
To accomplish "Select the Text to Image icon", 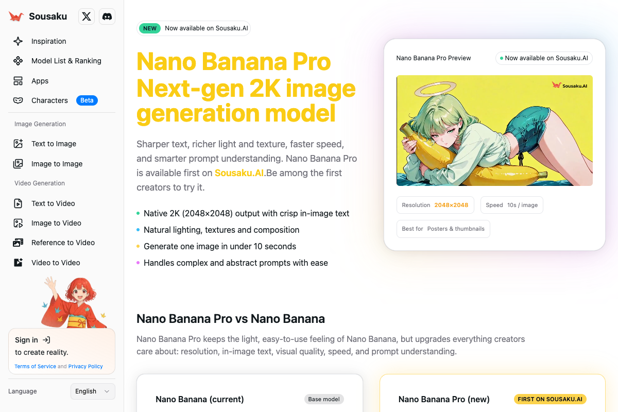I will (18, 144).
